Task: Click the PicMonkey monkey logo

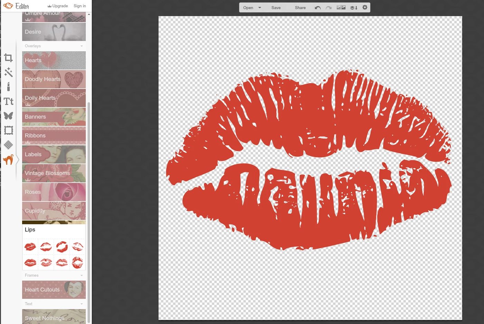Action: click(8, 6)
